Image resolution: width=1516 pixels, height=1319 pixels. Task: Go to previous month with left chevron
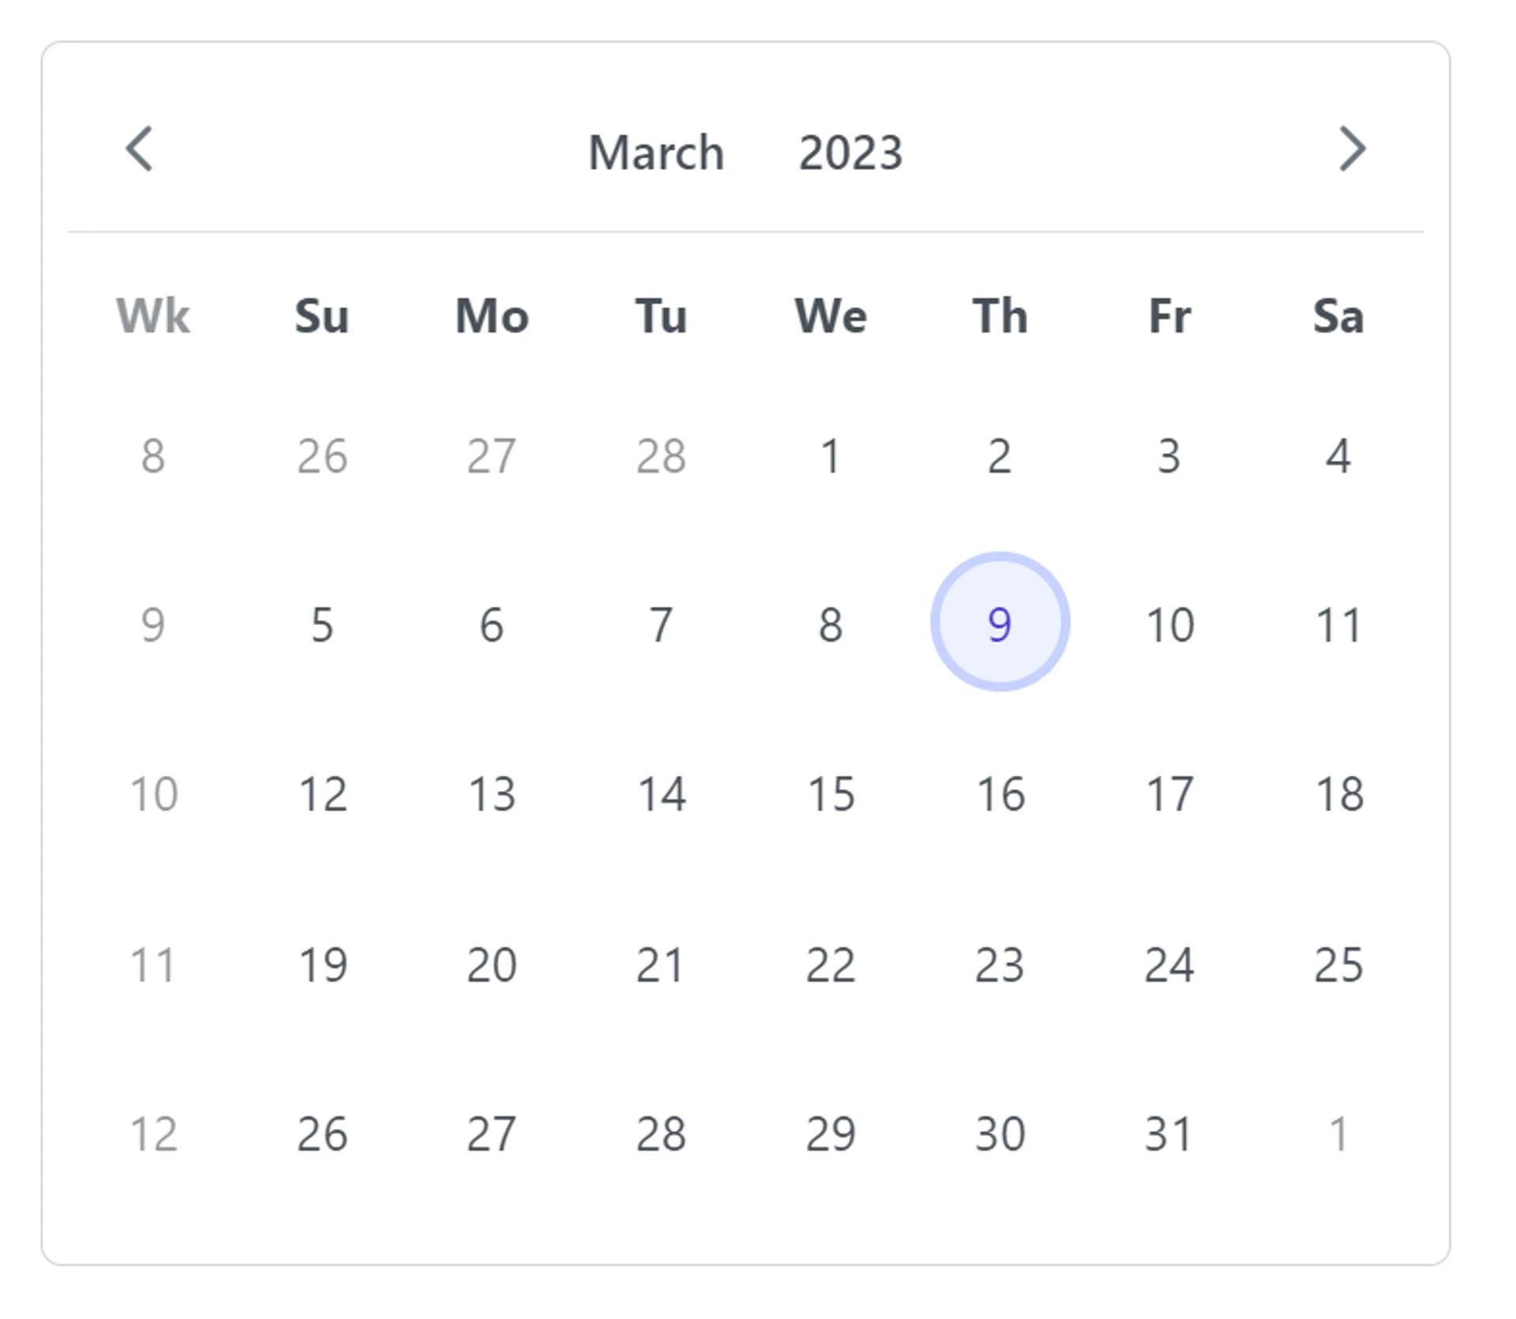140,149
